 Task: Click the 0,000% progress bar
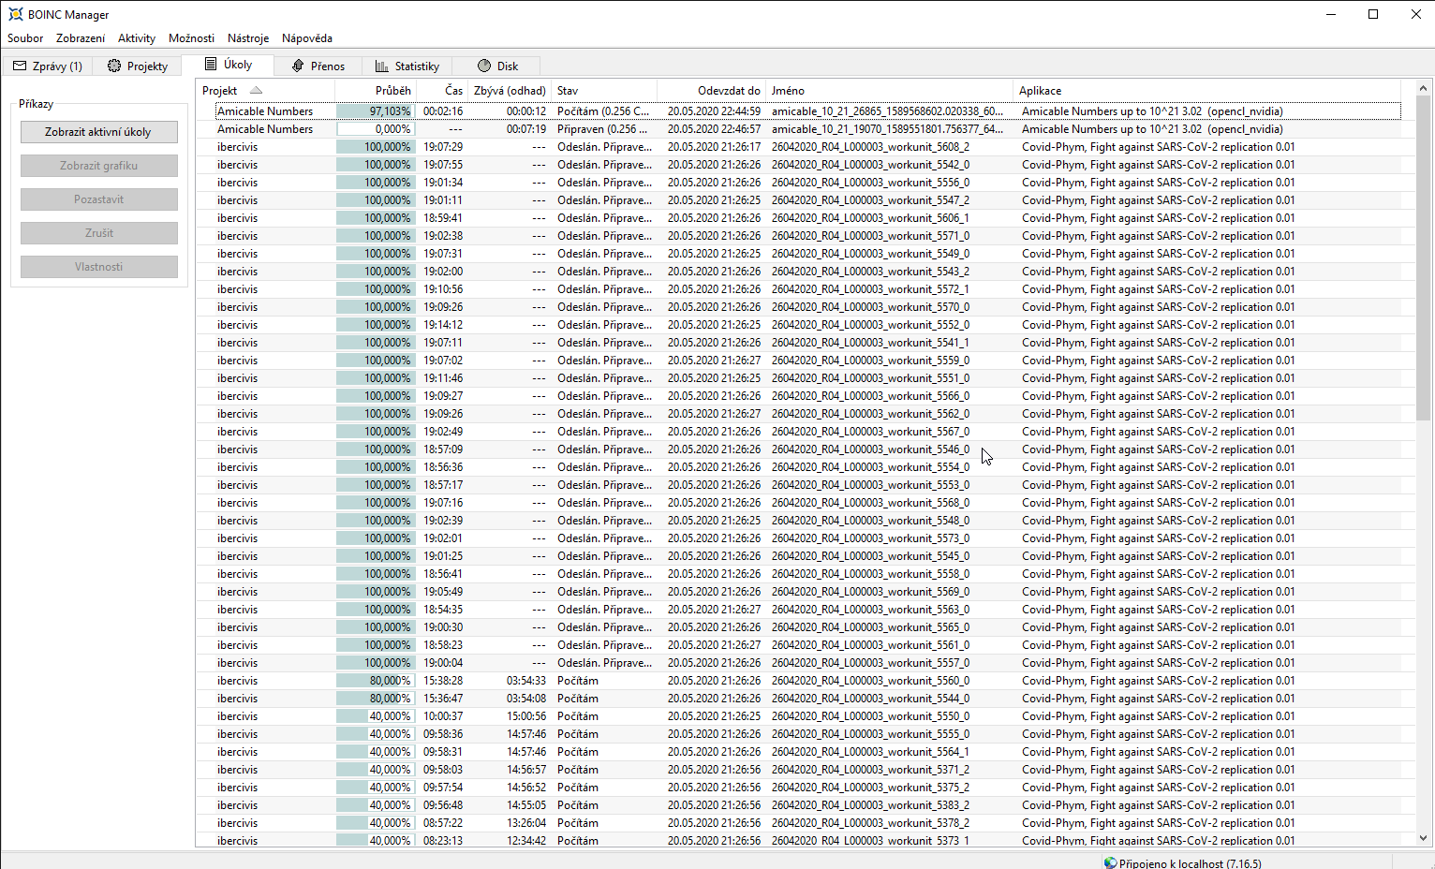pos(376,129)
